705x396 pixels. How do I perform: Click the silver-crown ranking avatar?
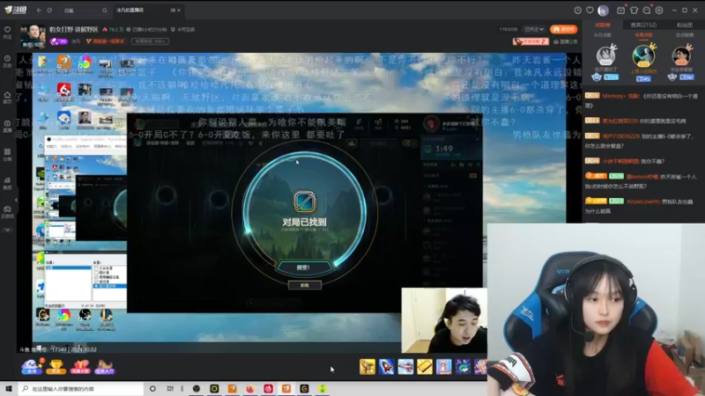(x=605, y=55)
